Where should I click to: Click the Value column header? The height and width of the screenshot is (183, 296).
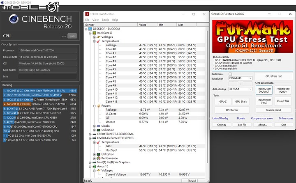click(x=148, y=25)
